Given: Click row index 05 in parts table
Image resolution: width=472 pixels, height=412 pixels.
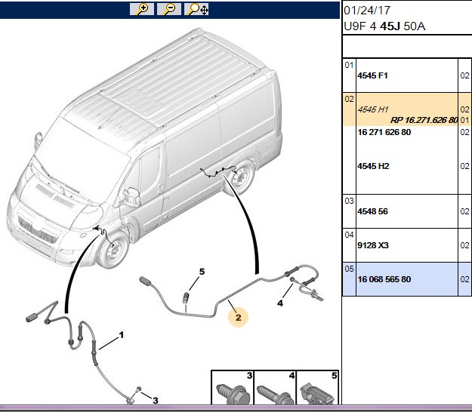Looking at the screenshot, I should (x=349, y=269).
